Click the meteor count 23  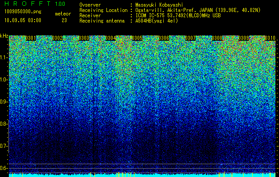coord(64,20)
